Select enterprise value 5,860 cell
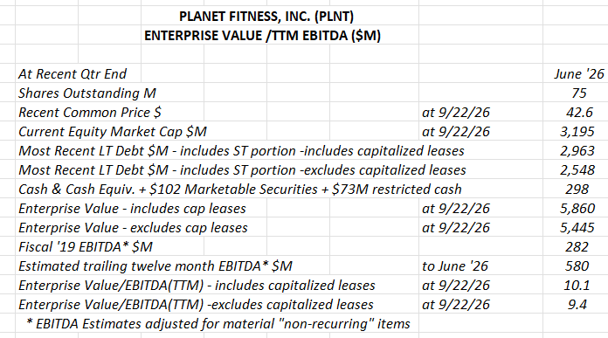Screen dimensions: 608x338 point(577,209)
